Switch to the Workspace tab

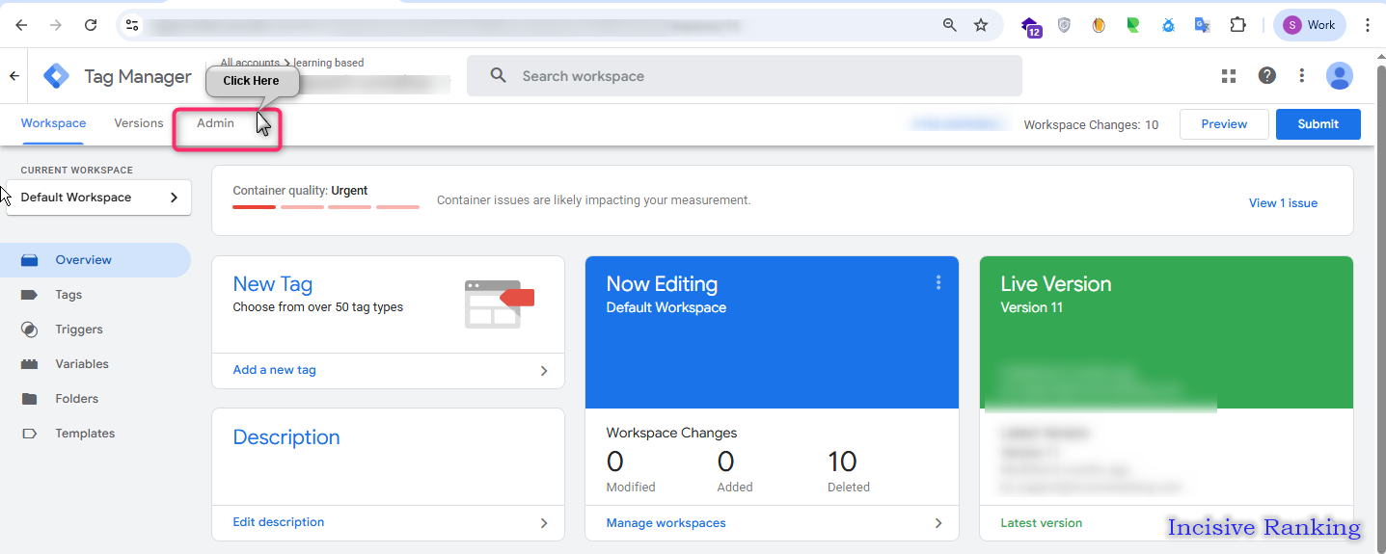click(x=54, y=123)
